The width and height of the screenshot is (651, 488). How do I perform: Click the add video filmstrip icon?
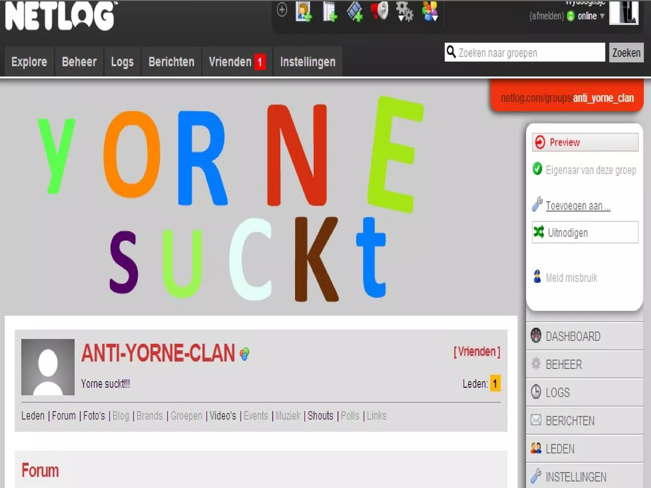click(355, 11)
